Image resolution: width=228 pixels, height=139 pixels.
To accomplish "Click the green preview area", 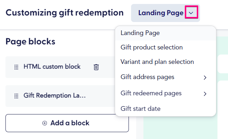I will (180, 127).
